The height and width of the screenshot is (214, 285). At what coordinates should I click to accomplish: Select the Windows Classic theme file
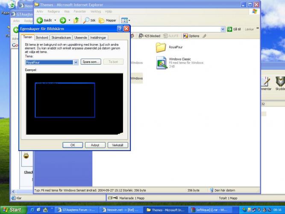(162, 62)
